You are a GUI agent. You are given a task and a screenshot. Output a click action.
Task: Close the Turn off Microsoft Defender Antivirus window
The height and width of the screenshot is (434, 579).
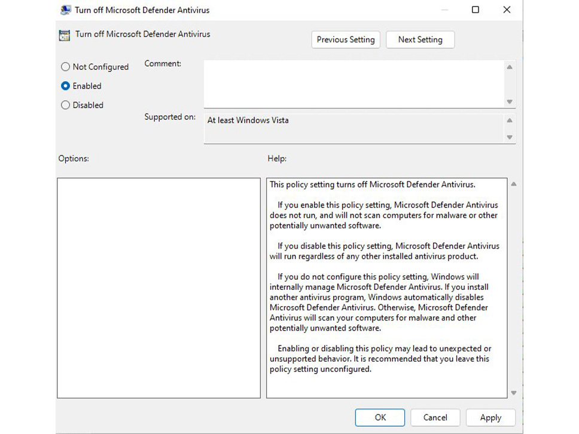click(x=507, y=10)
